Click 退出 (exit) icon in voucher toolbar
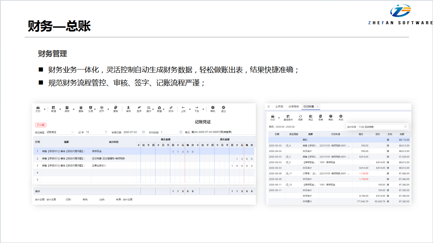The height and width of the screenshot is (243, 433). click(223, 108)
